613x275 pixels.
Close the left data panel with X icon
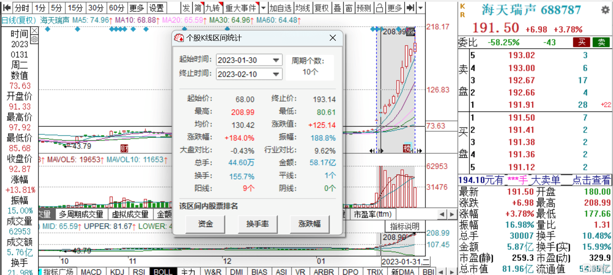34,31
